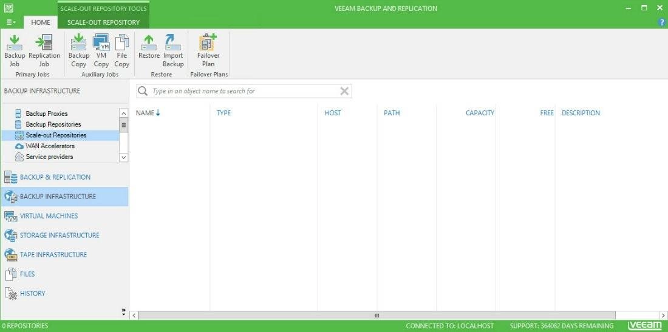Viewport: 668px width, 332px height.
Task: Click the Replication Job ribbon icon
Action: pos(44,51)
